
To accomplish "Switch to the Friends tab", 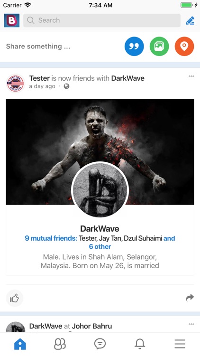I will (60, 344).
